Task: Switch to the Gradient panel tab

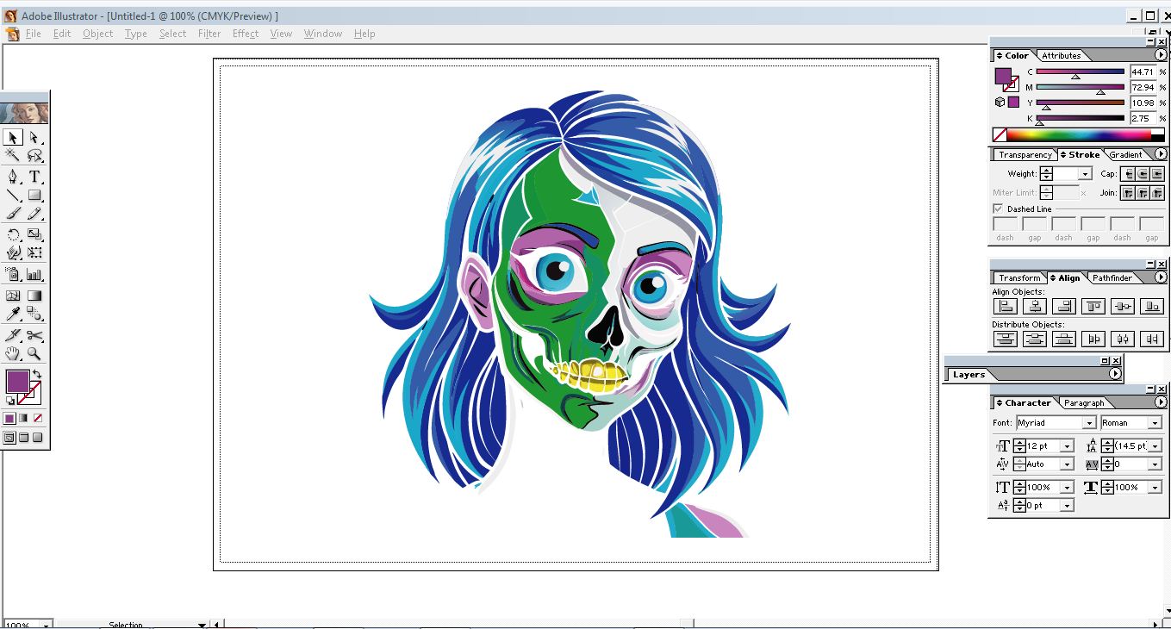Action: coord(1125,155)
